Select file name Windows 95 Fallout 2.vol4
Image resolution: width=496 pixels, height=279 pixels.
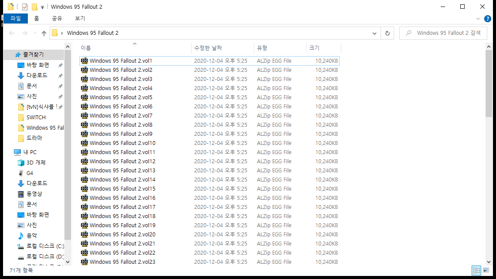(x=121, y=88)
